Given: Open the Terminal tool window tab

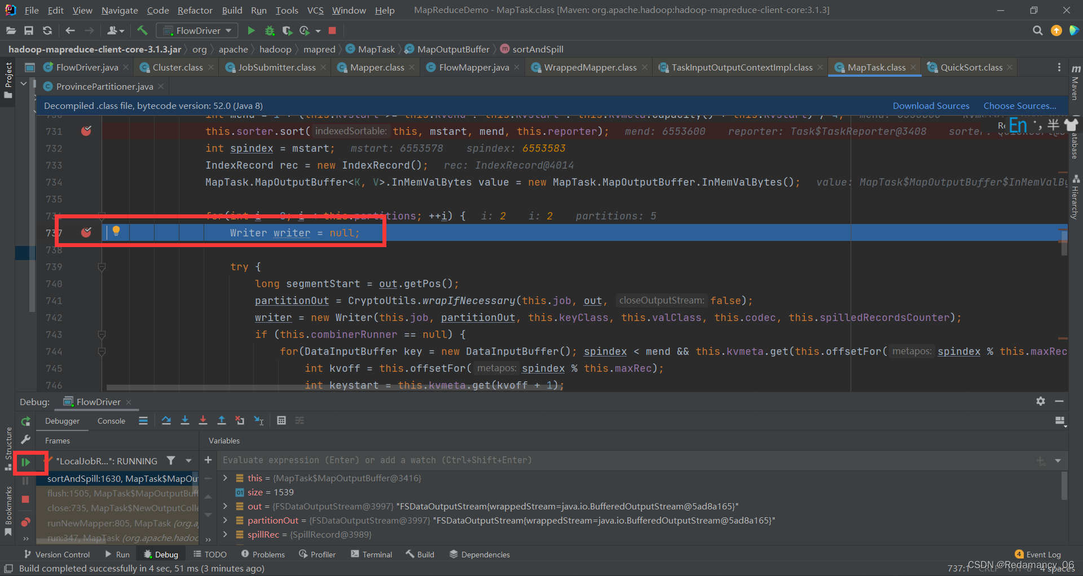Looking at the screenshot, I should pos(371,555).
